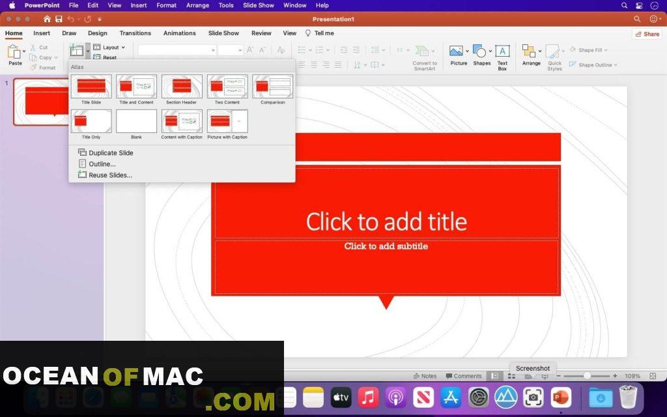
Task: Click the zoom in plus button
Action: (615, 376)
